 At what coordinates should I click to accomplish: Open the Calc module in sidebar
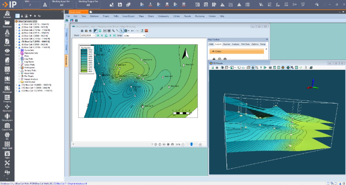[7, 70]
